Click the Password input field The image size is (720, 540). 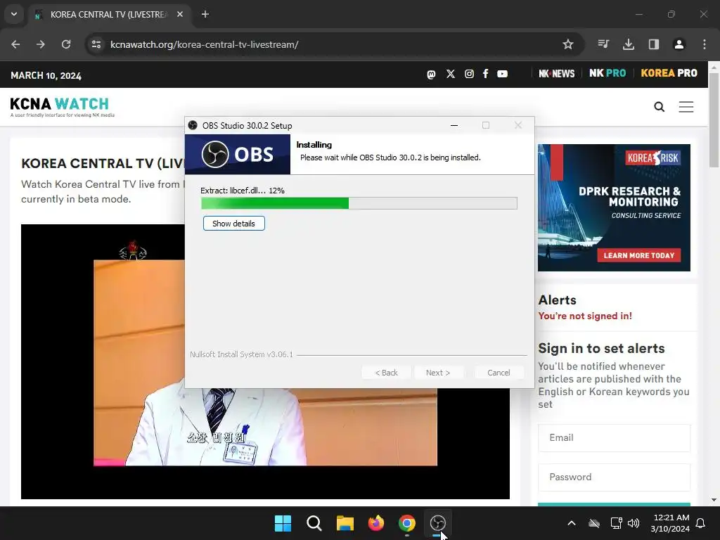point(614,477)
